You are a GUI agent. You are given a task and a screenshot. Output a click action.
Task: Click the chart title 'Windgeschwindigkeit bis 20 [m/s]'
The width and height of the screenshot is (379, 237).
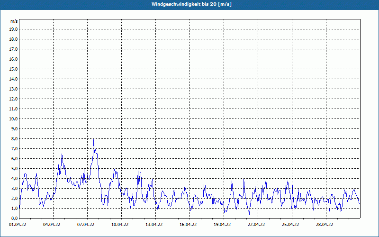pos(191,4)
